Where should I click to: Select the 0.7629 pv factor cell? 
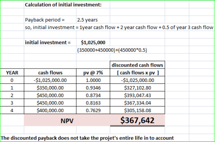(x=93, y=110)
